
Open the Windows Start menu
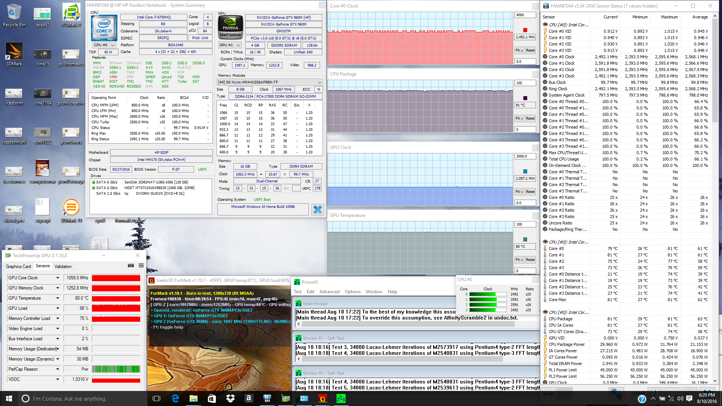(9, 398)
